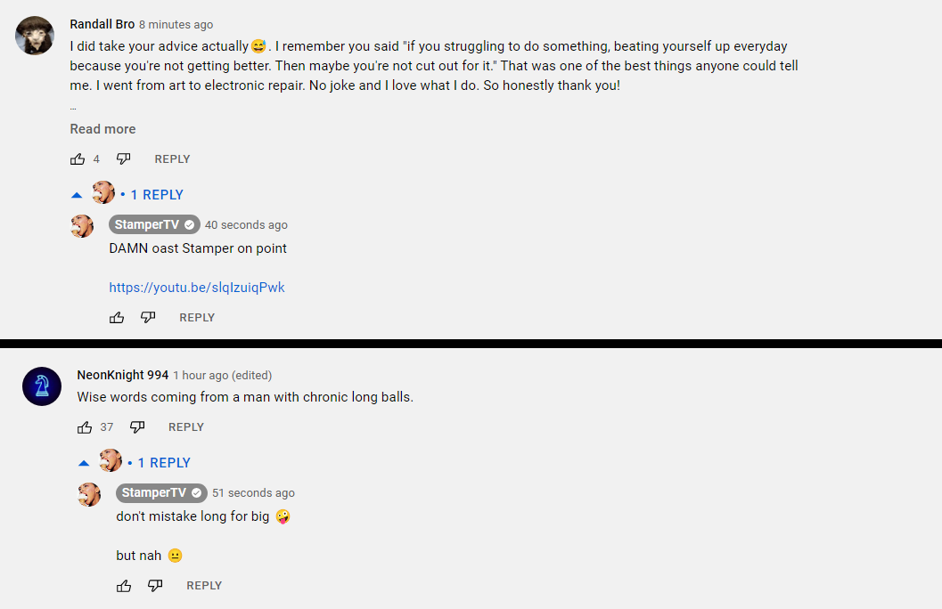942x609 pixels.
Task: Dislike Randall Bro's comment
Action: tap(123, 159)
